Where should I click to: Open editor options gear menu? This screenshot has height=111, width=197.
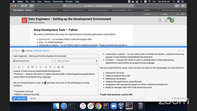[x=62, y=67]
